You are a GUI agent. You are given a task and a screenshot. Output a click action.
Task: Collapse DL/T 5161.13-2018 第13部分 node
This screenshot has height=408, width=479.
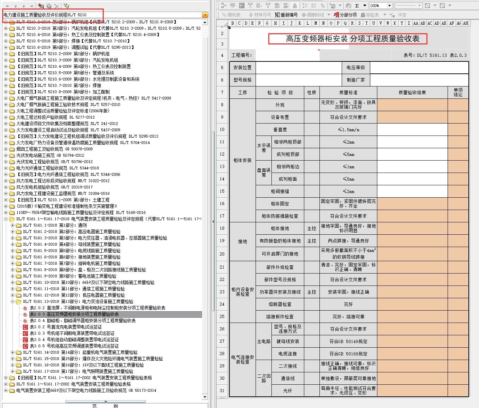pyautogui.click(x=13, y=302)
